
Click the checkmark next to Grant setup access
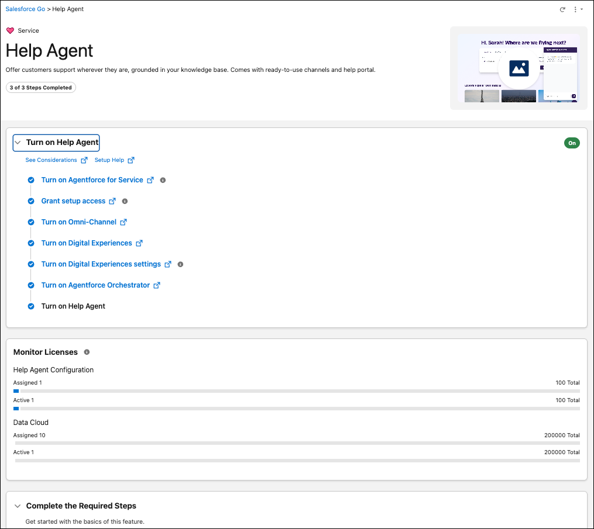[x=31, y=201]
